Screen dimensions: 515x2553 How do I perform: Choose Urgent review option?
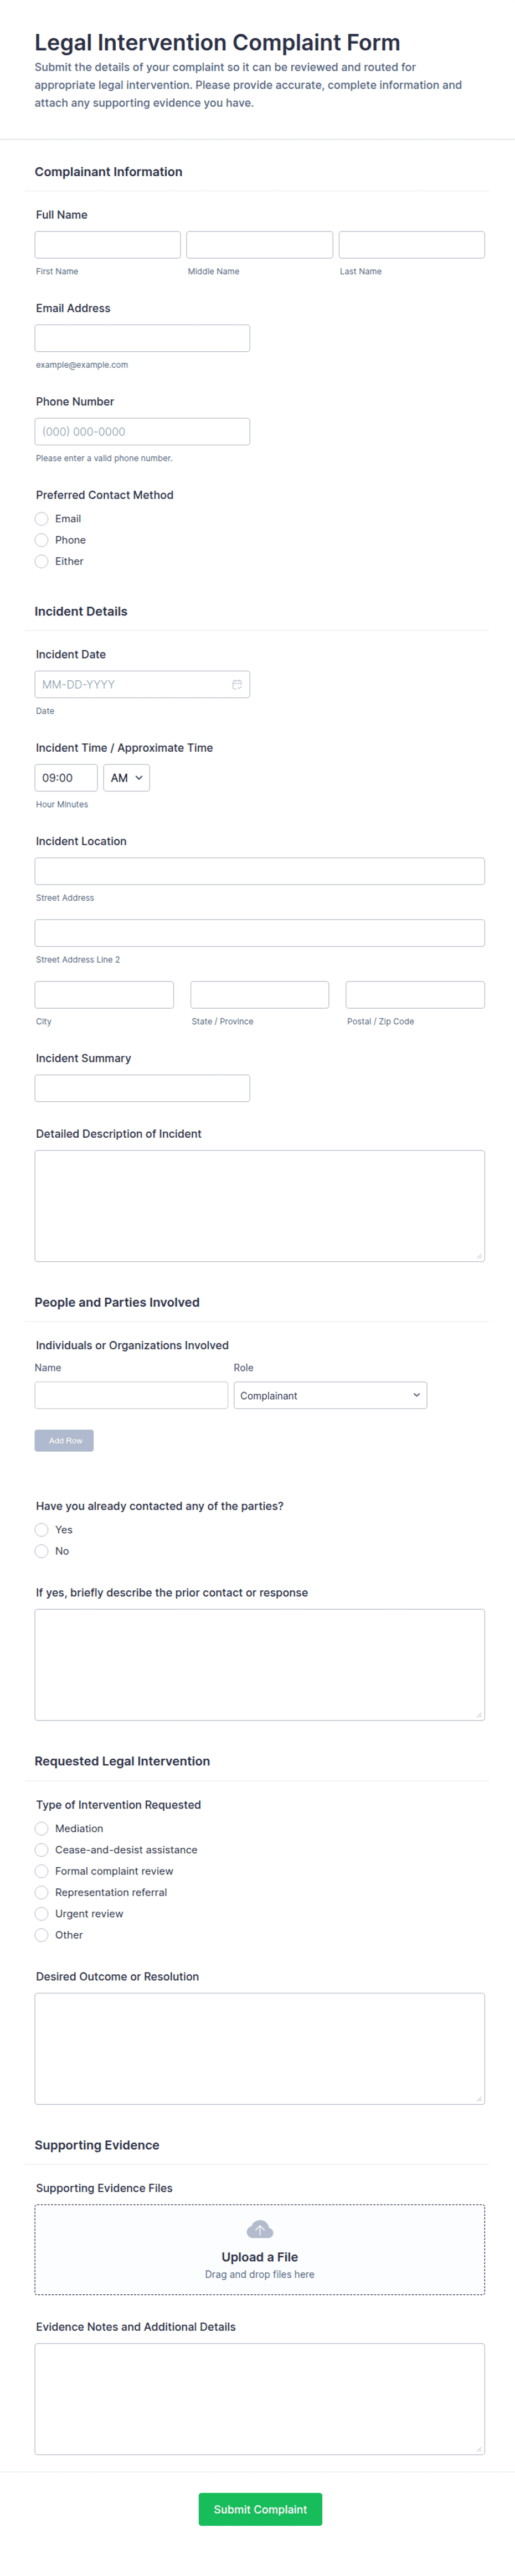(42, 1914)
